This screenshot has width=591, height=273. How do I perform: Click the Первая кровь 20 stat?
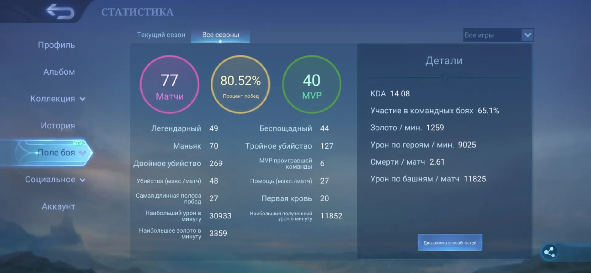click(x=295, y=198)
